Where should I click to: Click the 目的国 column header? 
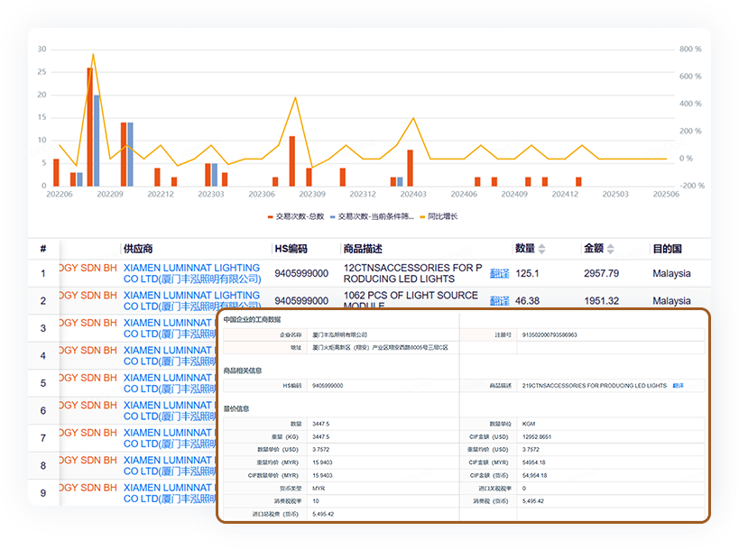[x=667, y=249]
